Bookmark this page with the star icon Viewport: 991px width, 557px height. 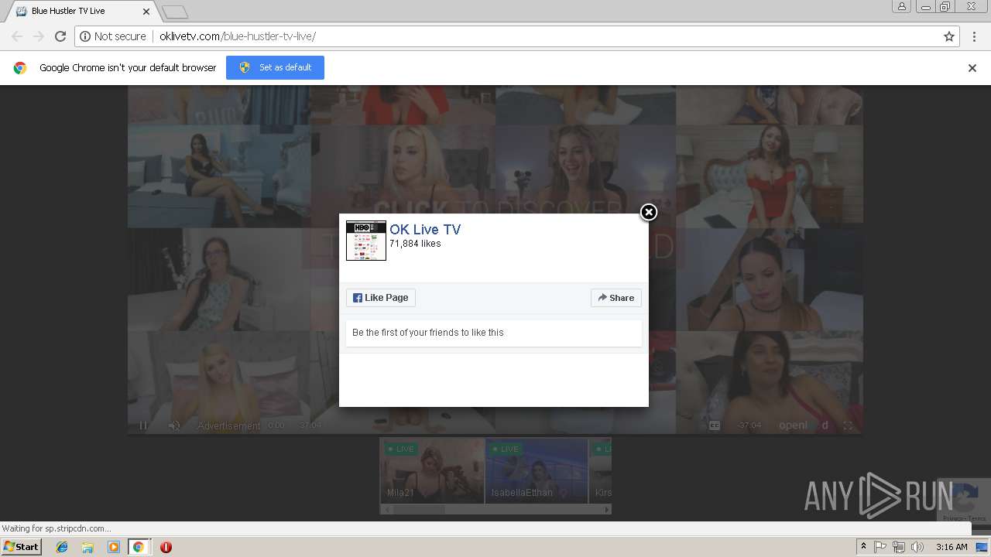949,36
